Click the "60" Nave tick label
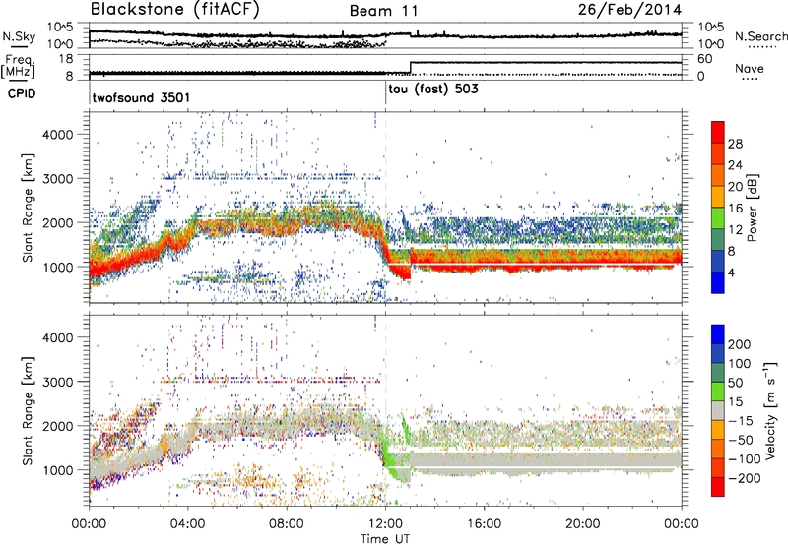This screenshot has width=788, height=545. click(704, 59)
